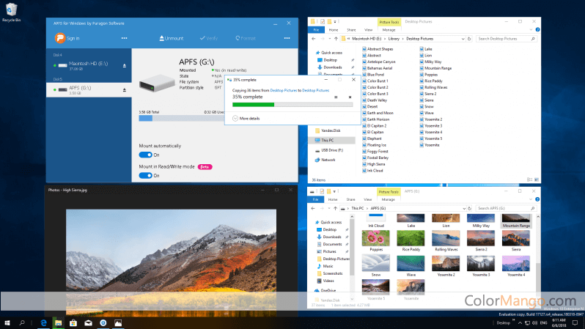Screen dimensions: 585x329
Task: Click the Paragon Sign in icon
Action: [57, 38]
